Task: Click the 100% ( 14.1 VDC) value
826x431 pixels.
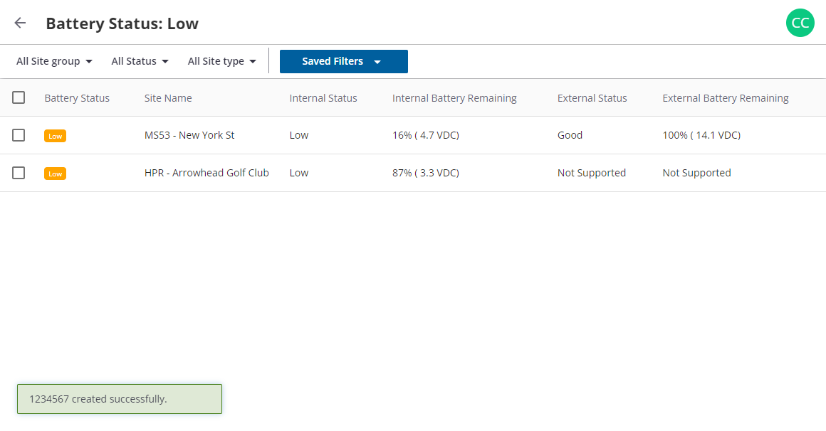Action: (701, 135)
